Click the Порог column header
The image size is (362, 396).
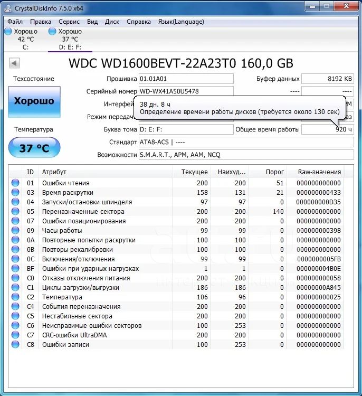coord(268,172)
